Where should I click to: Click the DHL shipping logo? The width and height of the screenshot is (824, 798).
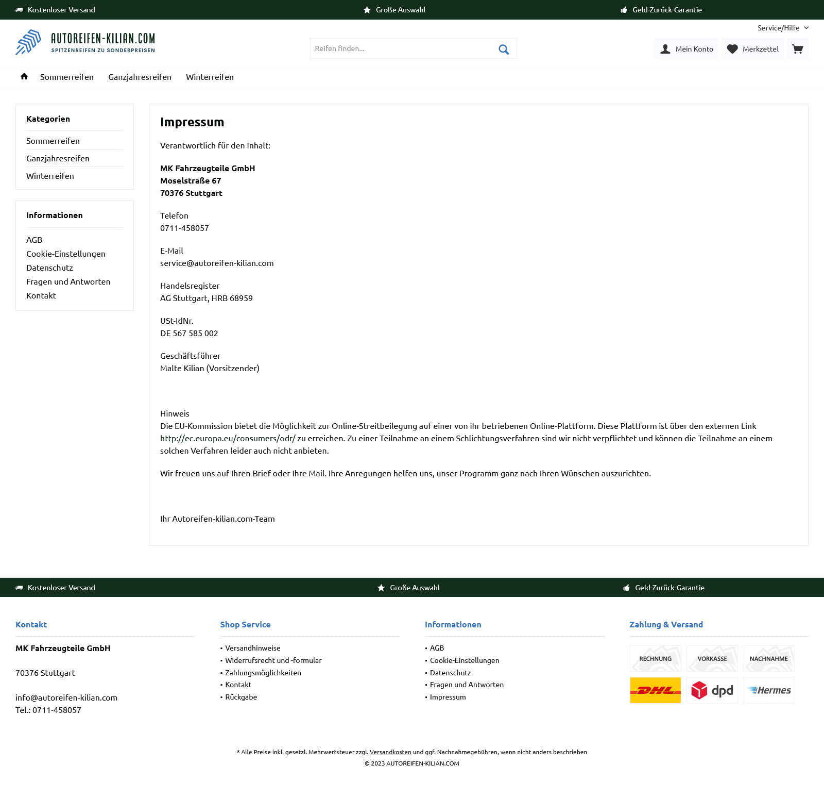coord(656,690)
